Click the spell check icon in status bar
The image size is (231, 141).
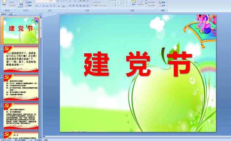(x=31, y=140)
